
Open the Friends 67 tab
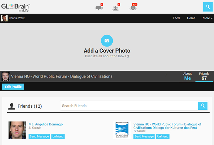204,76
